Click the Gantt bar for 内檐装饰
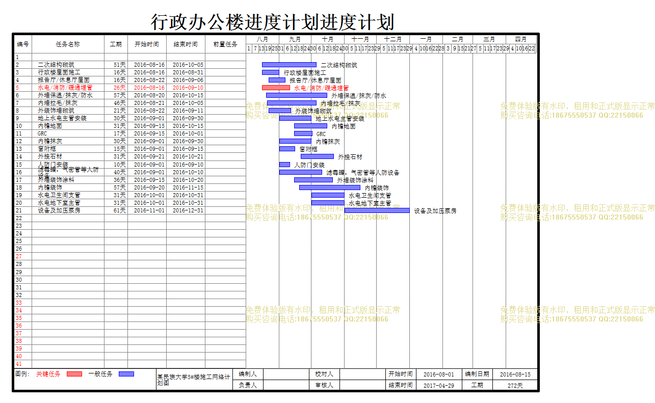This screenshot has height=403, width=655. click(330, 187)
